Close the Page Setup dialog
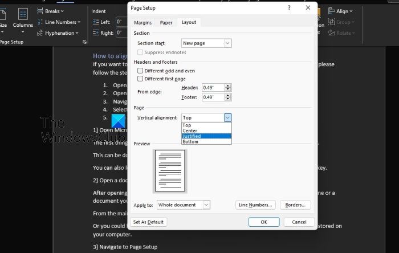 pos(308,7)
